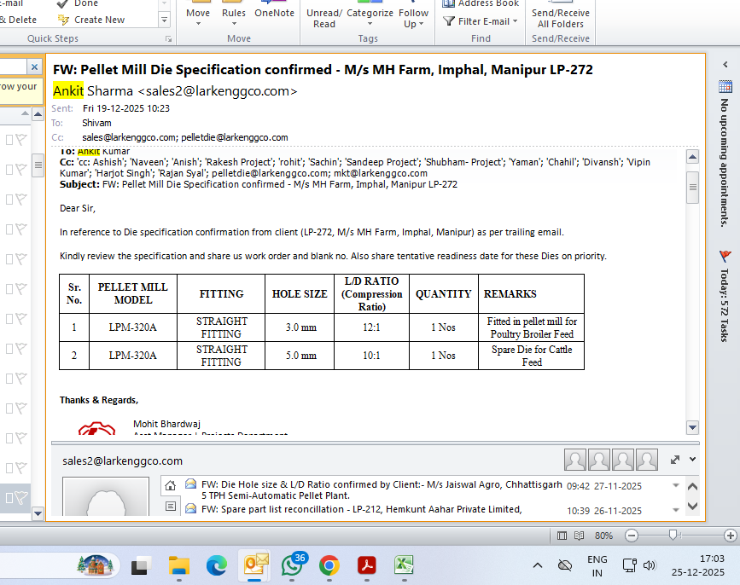Expand the Rules dropdown menu
Viewport: 740px width, 585px height.
click(x=234, y=15)
